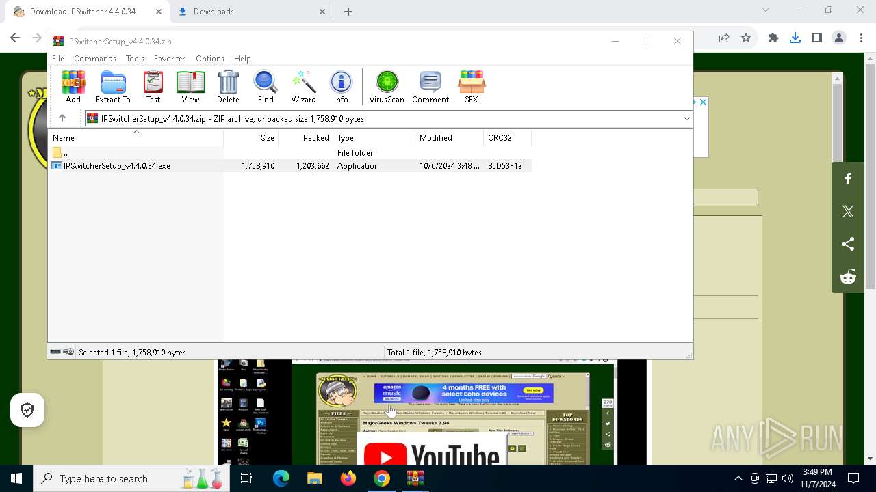Sort by Type column header
Image resolution: width=876 pixels, height=492 pixels.
click(x=374, y=138)
